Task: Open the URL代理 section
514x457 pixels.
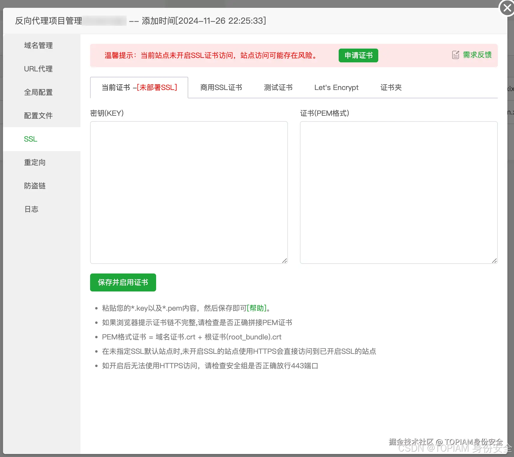Action: click(x=38, y=69)
